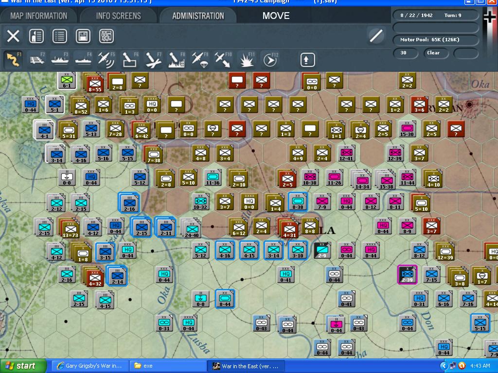This screenshot has height=373, width=498.
Task: Click the MOVE mode label
Action: [x=276, y=16]
